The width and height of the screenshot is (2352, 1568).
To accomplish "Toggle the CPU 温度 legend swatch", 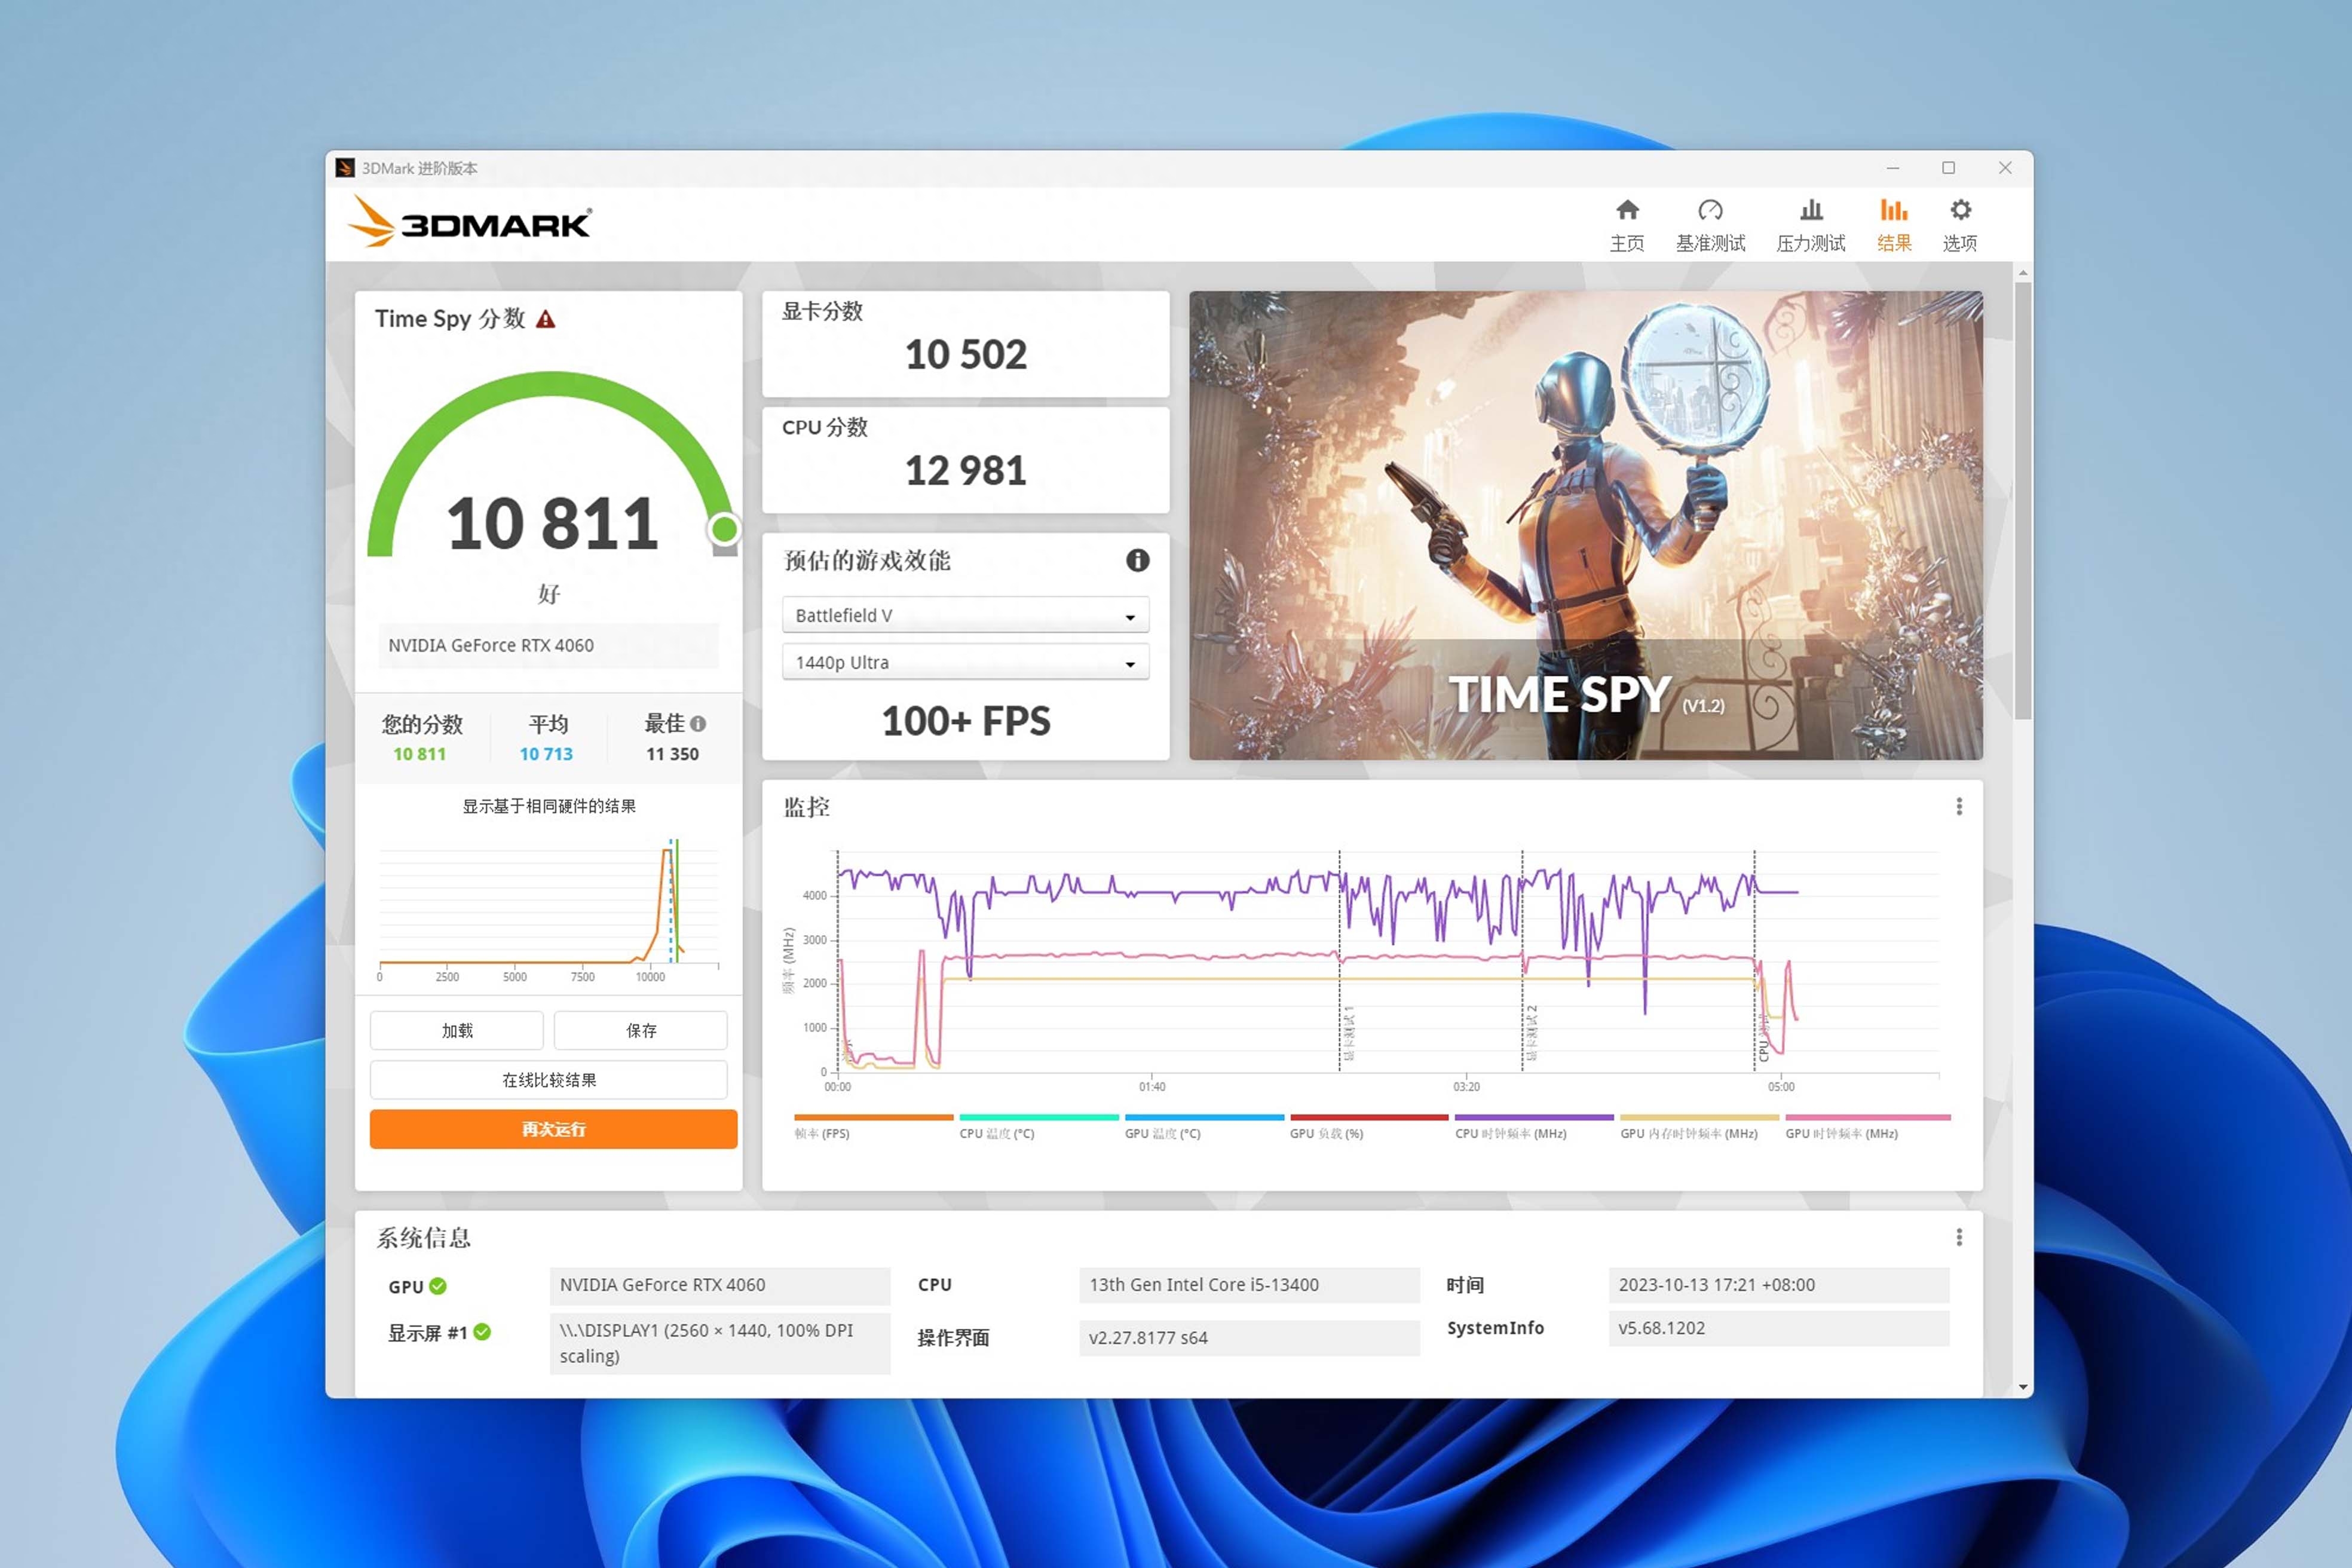I will point(1038,1126).
